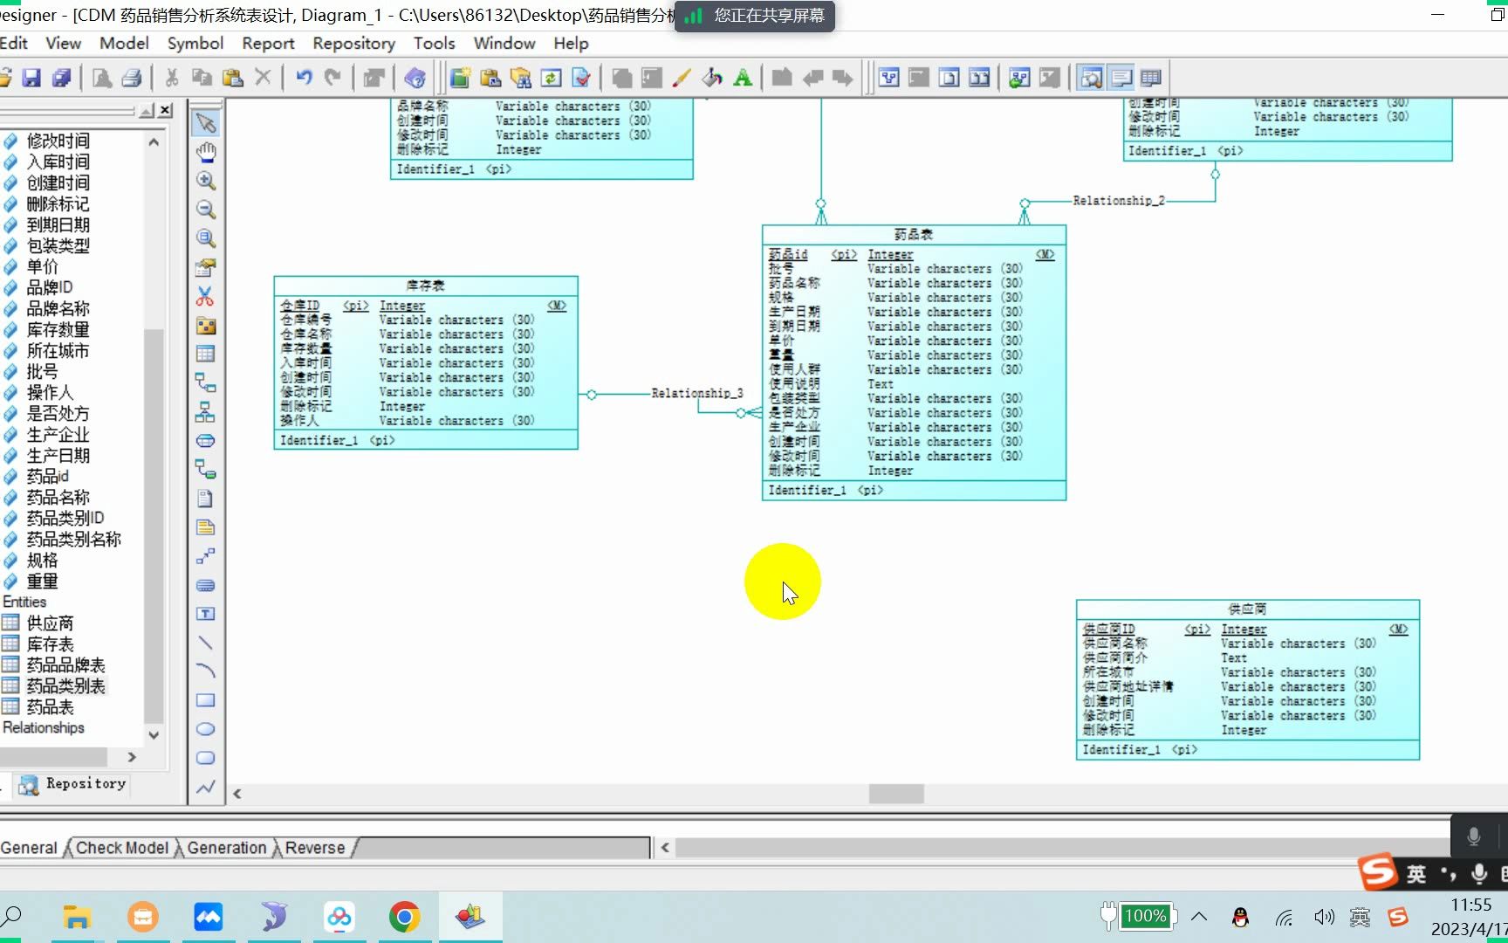The width and height of the screenshot is (1508, 943).
Task: Pick the scissors Delete tool in palette
Action: click(206, 297)
